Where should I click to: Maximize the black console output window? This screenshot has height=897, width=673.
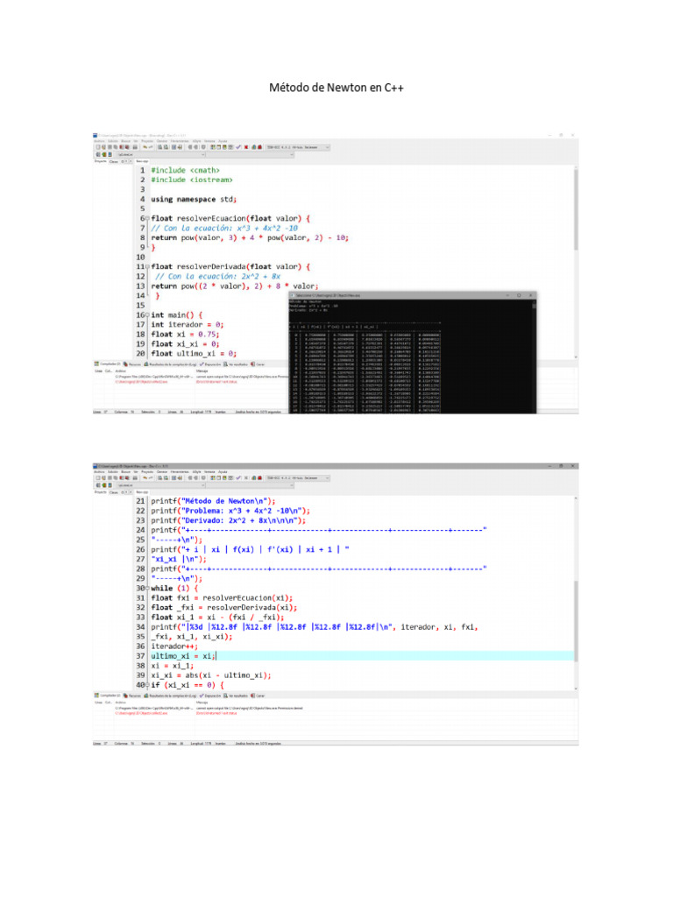(x=519, y=295)
